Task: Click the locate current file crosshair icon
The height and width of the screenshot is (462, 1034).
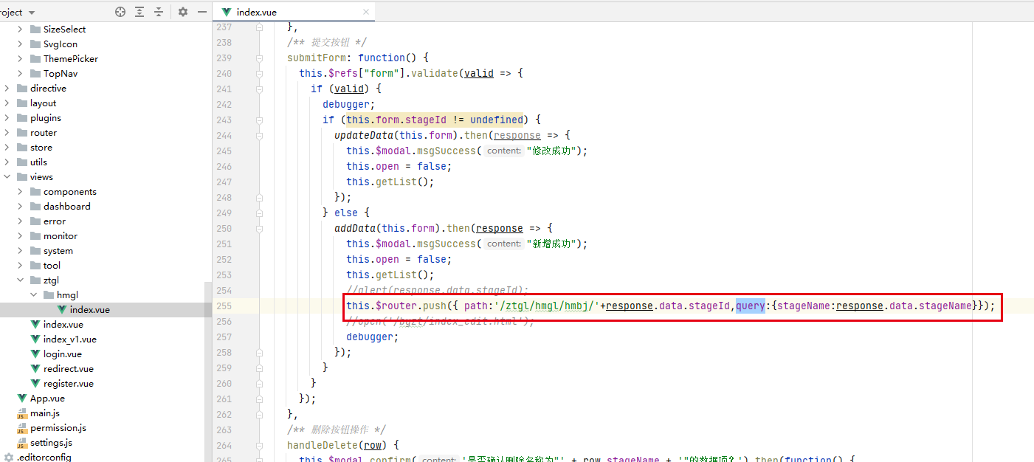Action: (x=120, y=12)
